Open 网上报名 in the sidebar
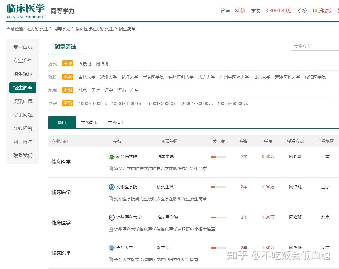The image size is (339, 269). 23,142
